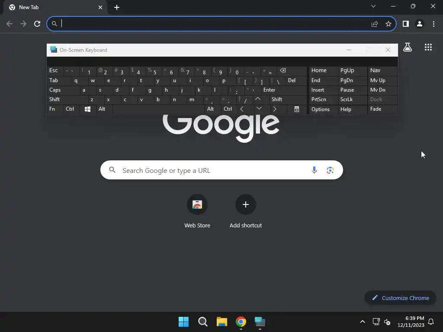The width and height of the screenshot is (443, 332).
Task: Open taskbar Search magnifier
Action: [x=202, y=322]
